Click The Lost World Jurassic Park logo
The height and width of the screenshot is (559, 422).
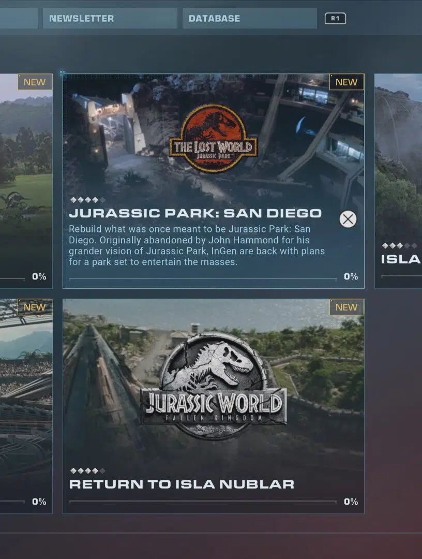(213, 138)
